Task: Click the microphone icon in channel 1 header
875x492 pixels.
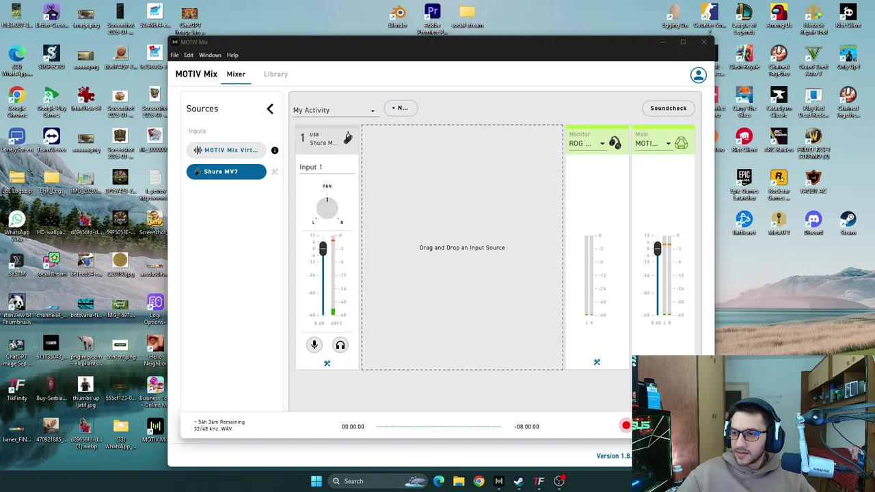Action: [x=347, y=138]
